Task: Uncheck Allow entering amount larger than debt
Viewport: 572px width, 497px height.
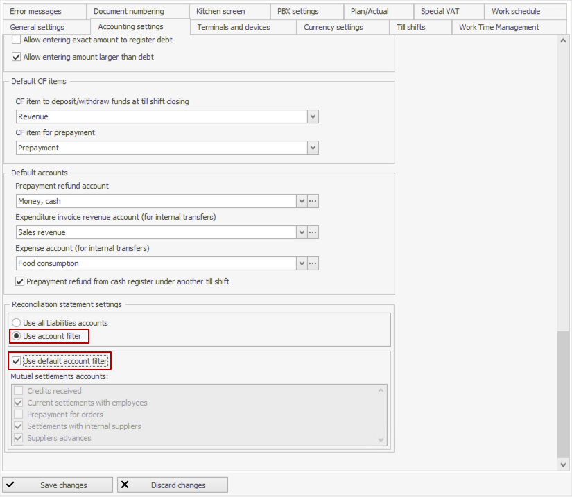Action: pos(17,57)
